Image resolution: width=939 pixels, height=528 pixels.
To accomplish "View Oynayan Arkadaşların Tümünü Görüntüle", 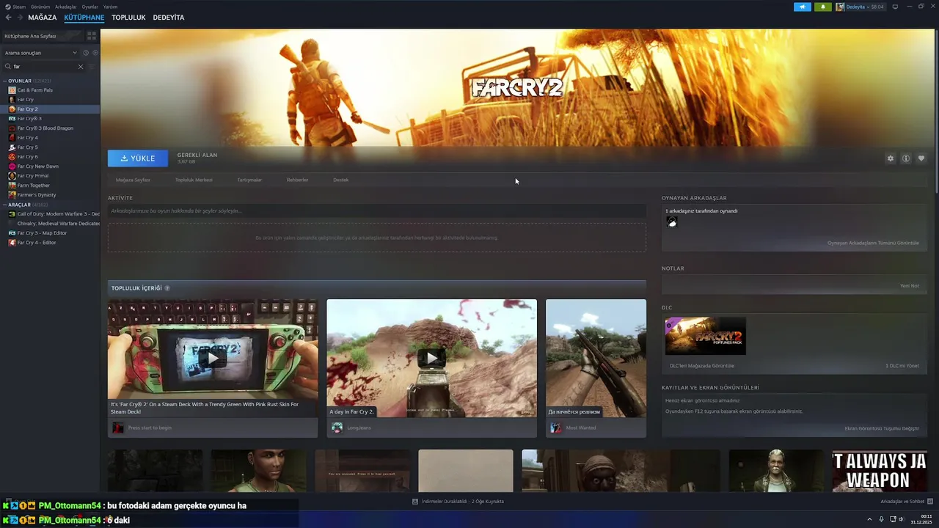I will click(x=873, y=243).
